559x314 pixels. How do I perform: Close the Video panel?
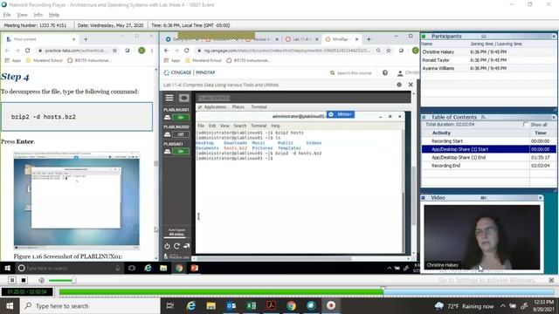(540, 198)
